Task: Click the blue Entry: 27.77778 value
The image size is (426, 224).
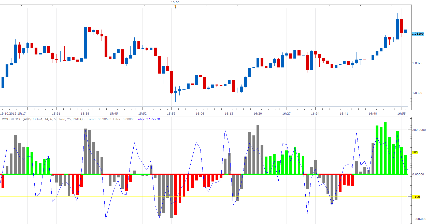Action: coord(148,119)
